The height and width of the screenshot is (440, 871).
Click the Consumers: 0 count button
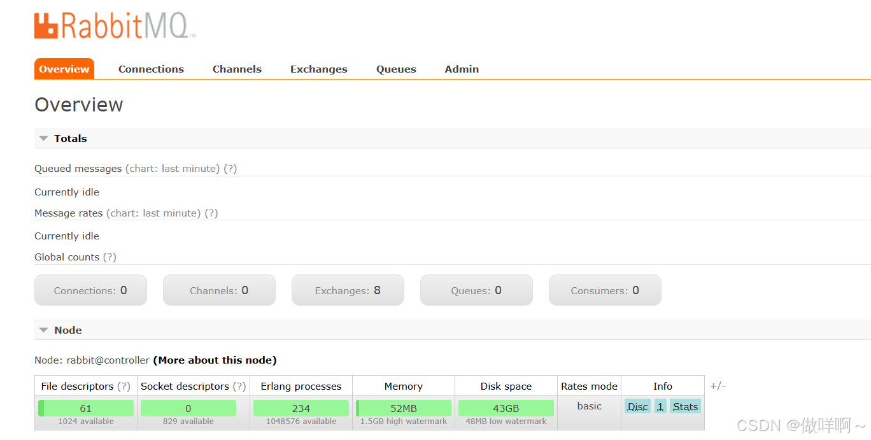click(605, 290)
